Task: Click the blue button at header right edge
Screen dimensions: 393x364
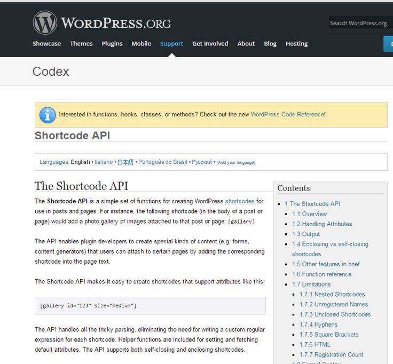Action: [388, 44]
